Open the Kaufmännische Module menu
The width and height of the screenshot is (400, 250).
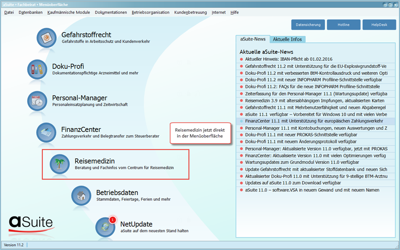[x=69, y=12]
